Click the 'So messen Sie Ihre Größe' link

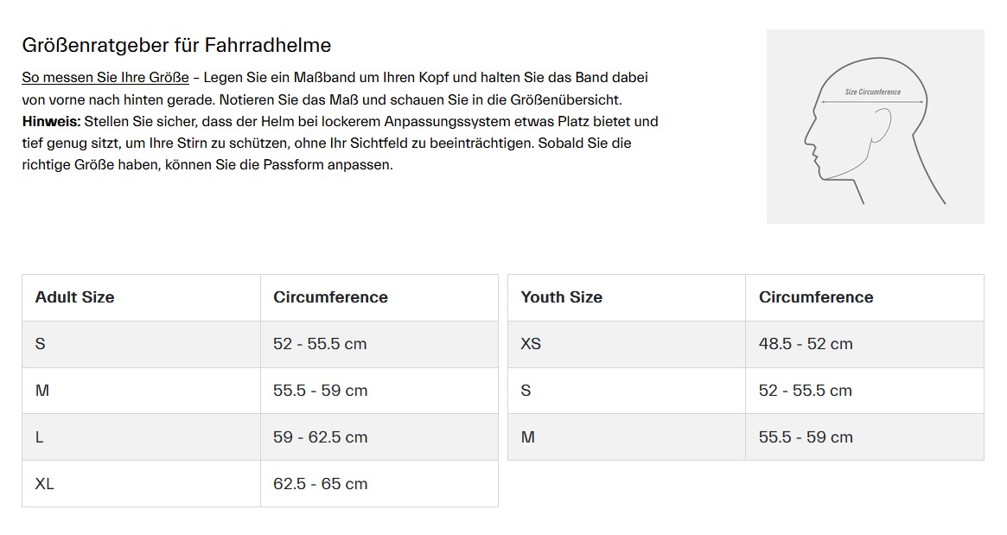pyautogui.click(x=105, y=78)
